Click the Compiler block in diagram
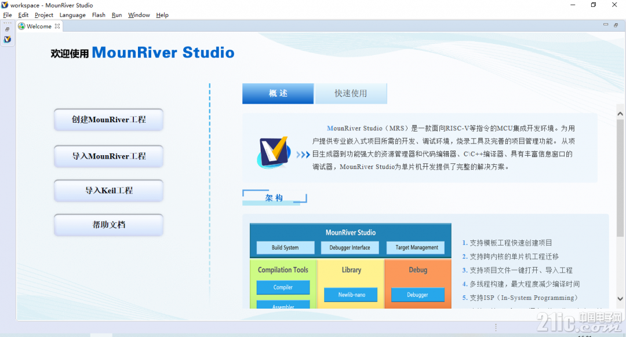The height and width of the screenshot is (337, 626). (x=283, y=287)
